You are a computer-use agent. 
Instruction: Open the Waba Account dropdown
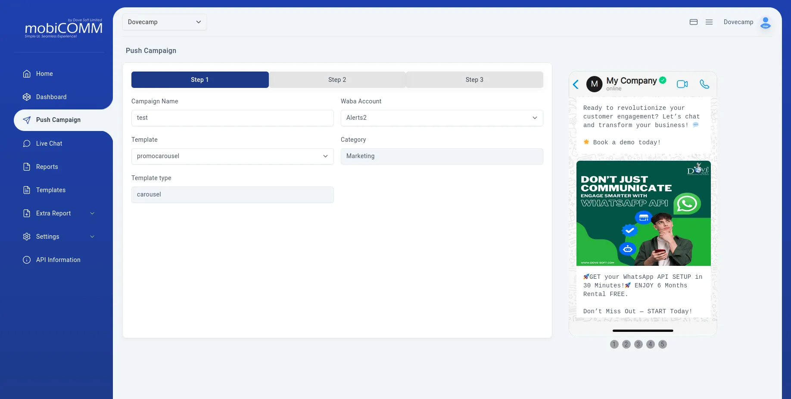(x=442, y=118)
